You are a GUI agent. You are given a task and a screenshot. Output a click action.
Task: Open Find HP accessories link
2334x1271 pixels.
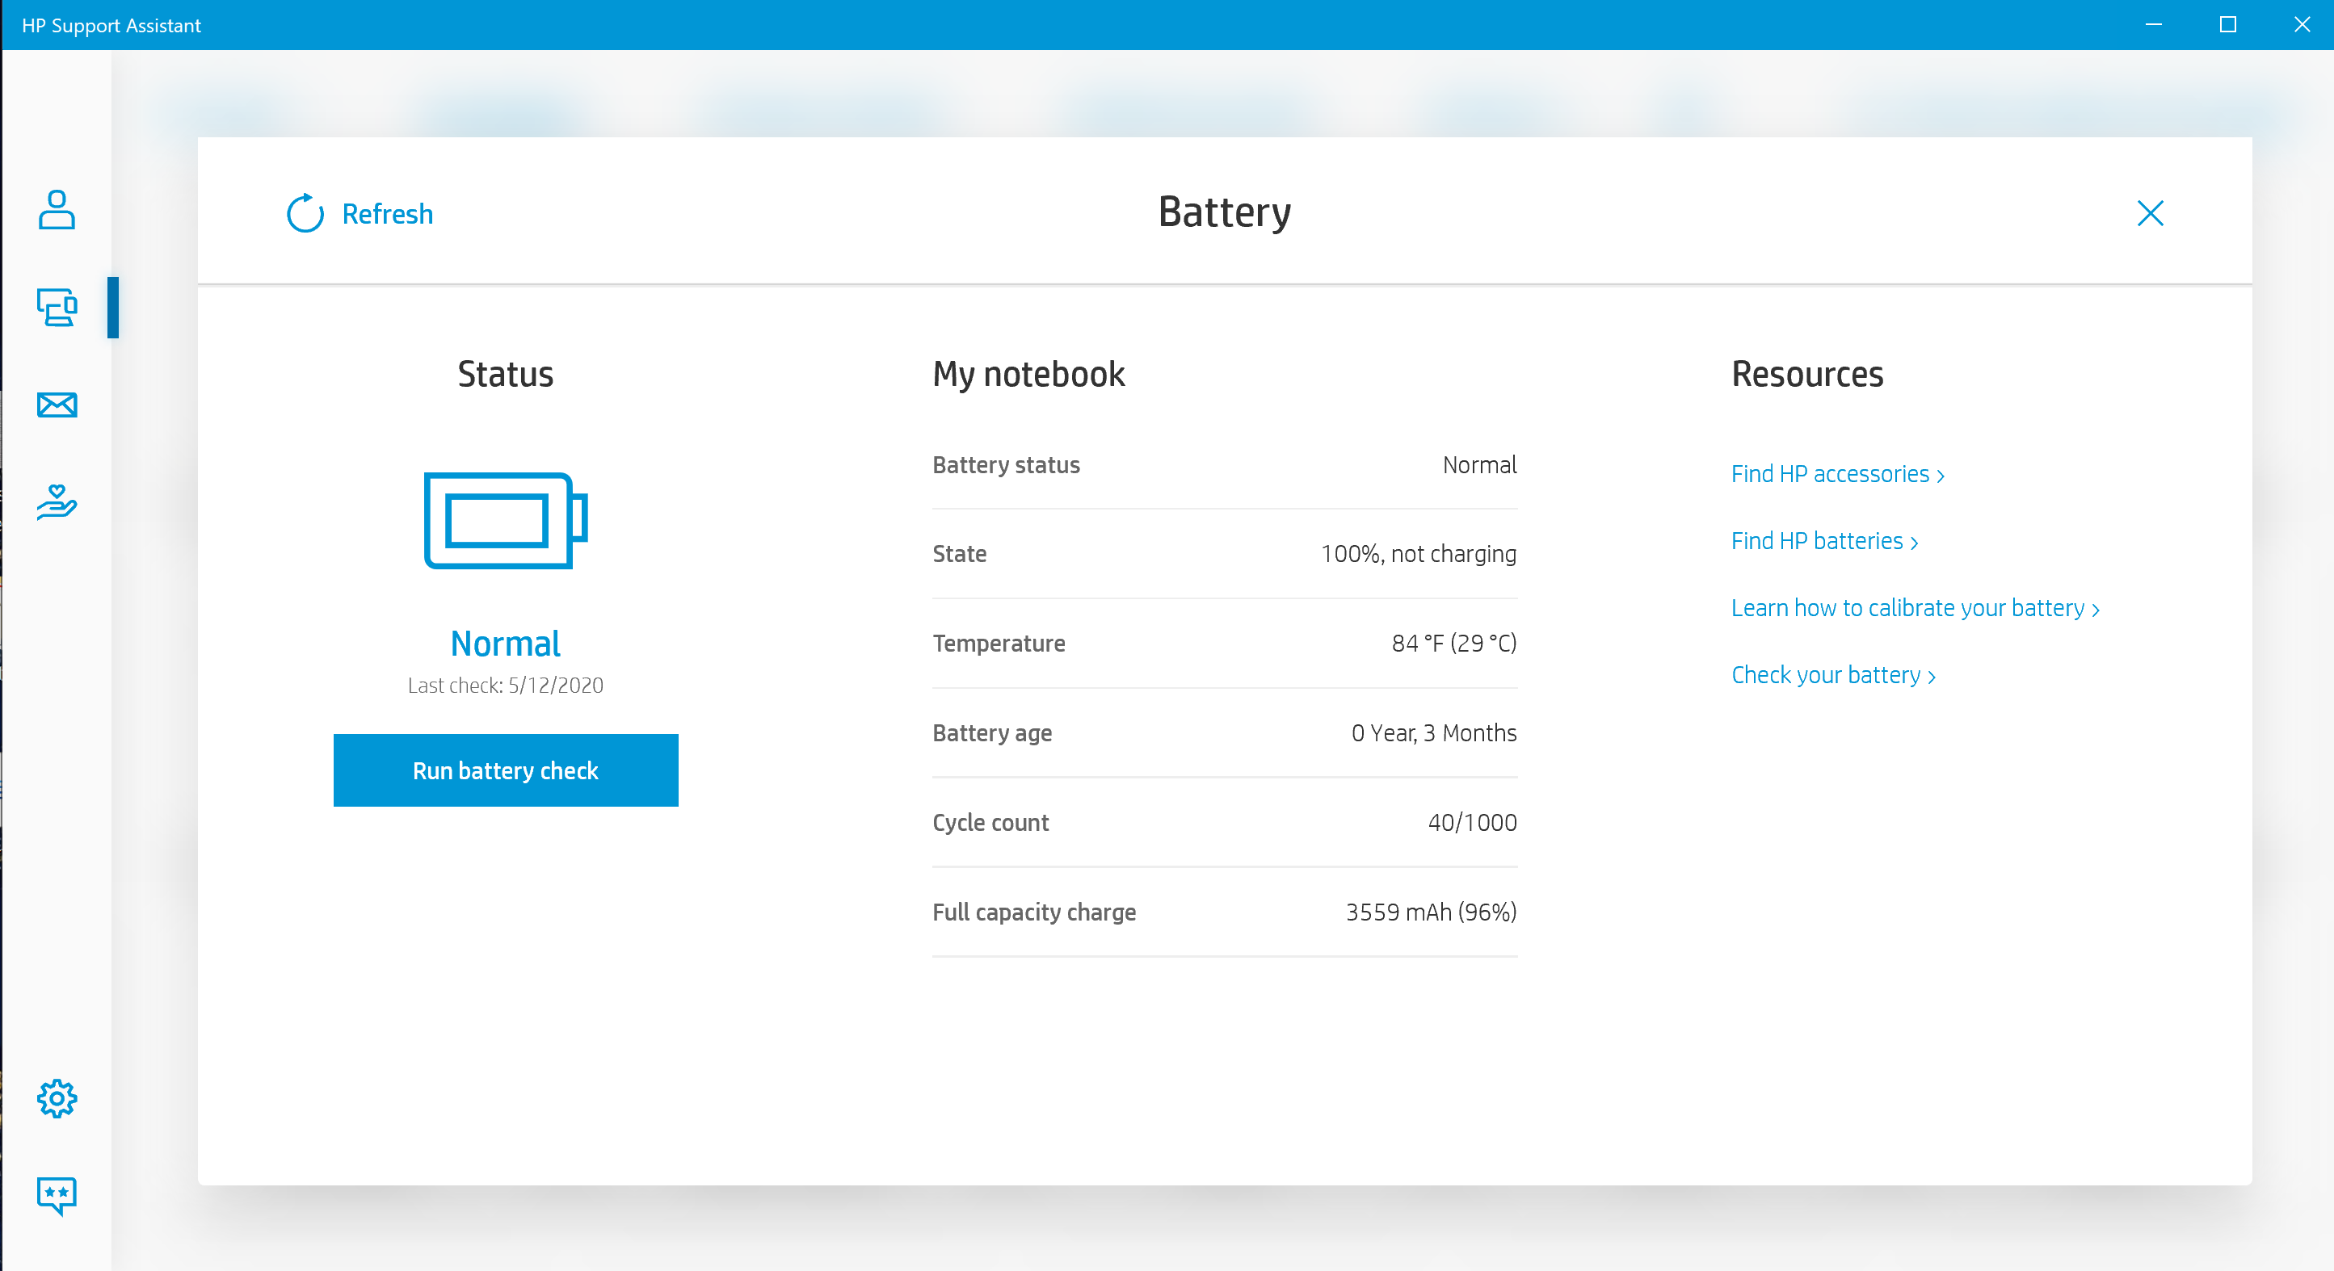(1837, 474)
